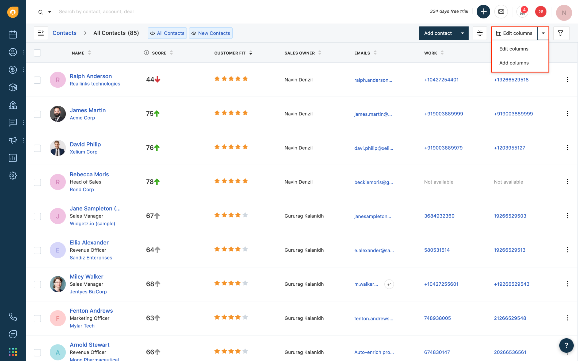Toggle the All Contacts view
This screenshot has width=578, height=361.
pos(167,33)
